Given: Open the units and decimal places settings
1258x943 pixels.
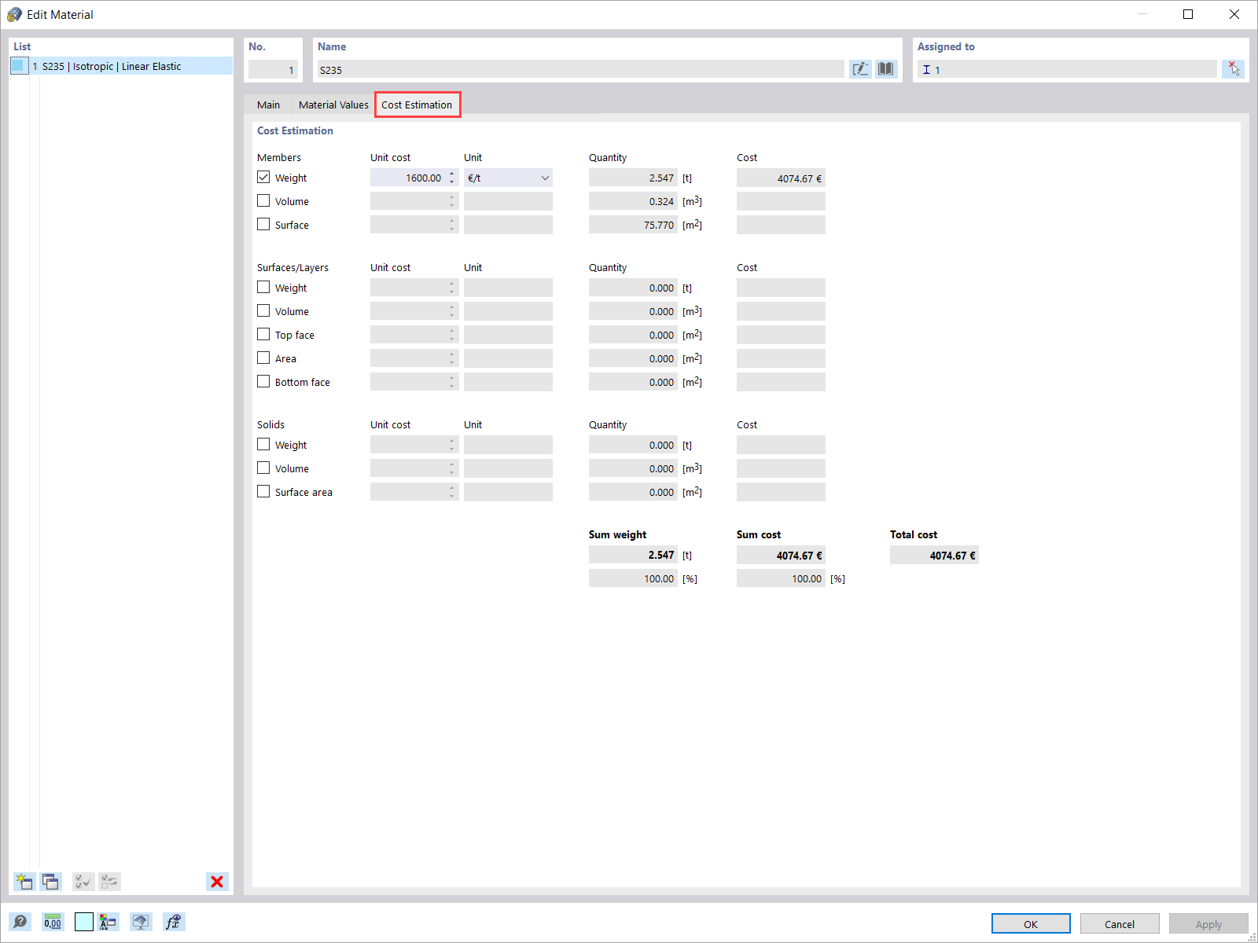Looking at the screenshot, I should pyautogui.click(x=52, y=922).
